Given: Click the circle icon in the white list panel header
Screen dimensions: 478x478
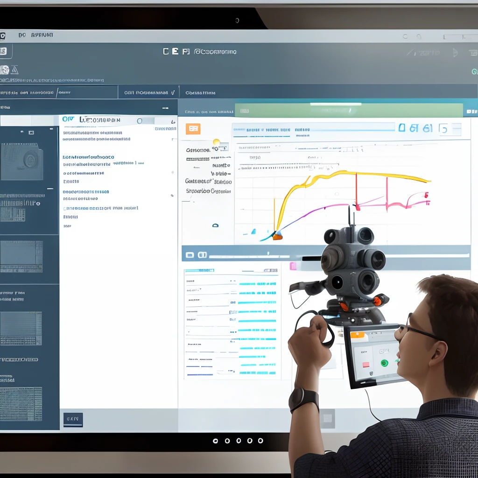Looking at the screenshot, I should (x=140, y=121).
